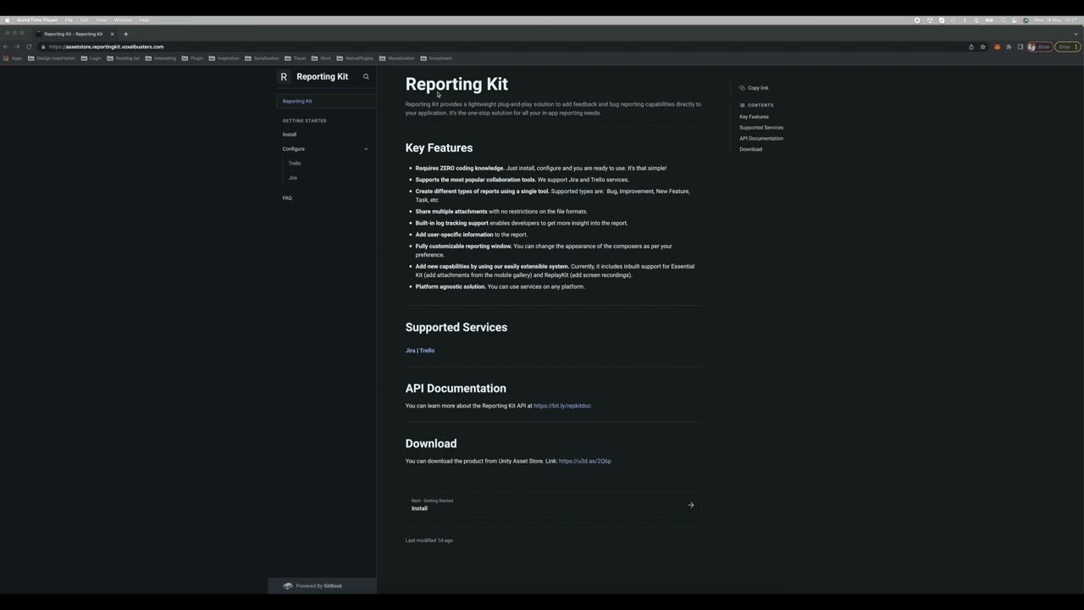Bookmark this page with the star icon

click(x=982, y=47)
